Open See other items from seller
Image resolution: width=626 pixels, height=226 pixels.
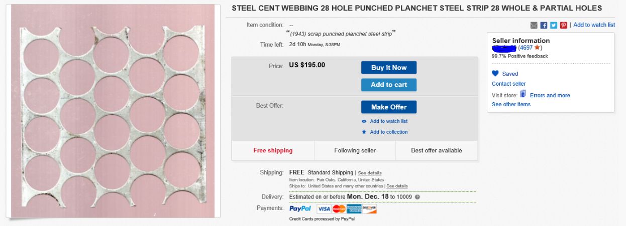coord(511,104)
